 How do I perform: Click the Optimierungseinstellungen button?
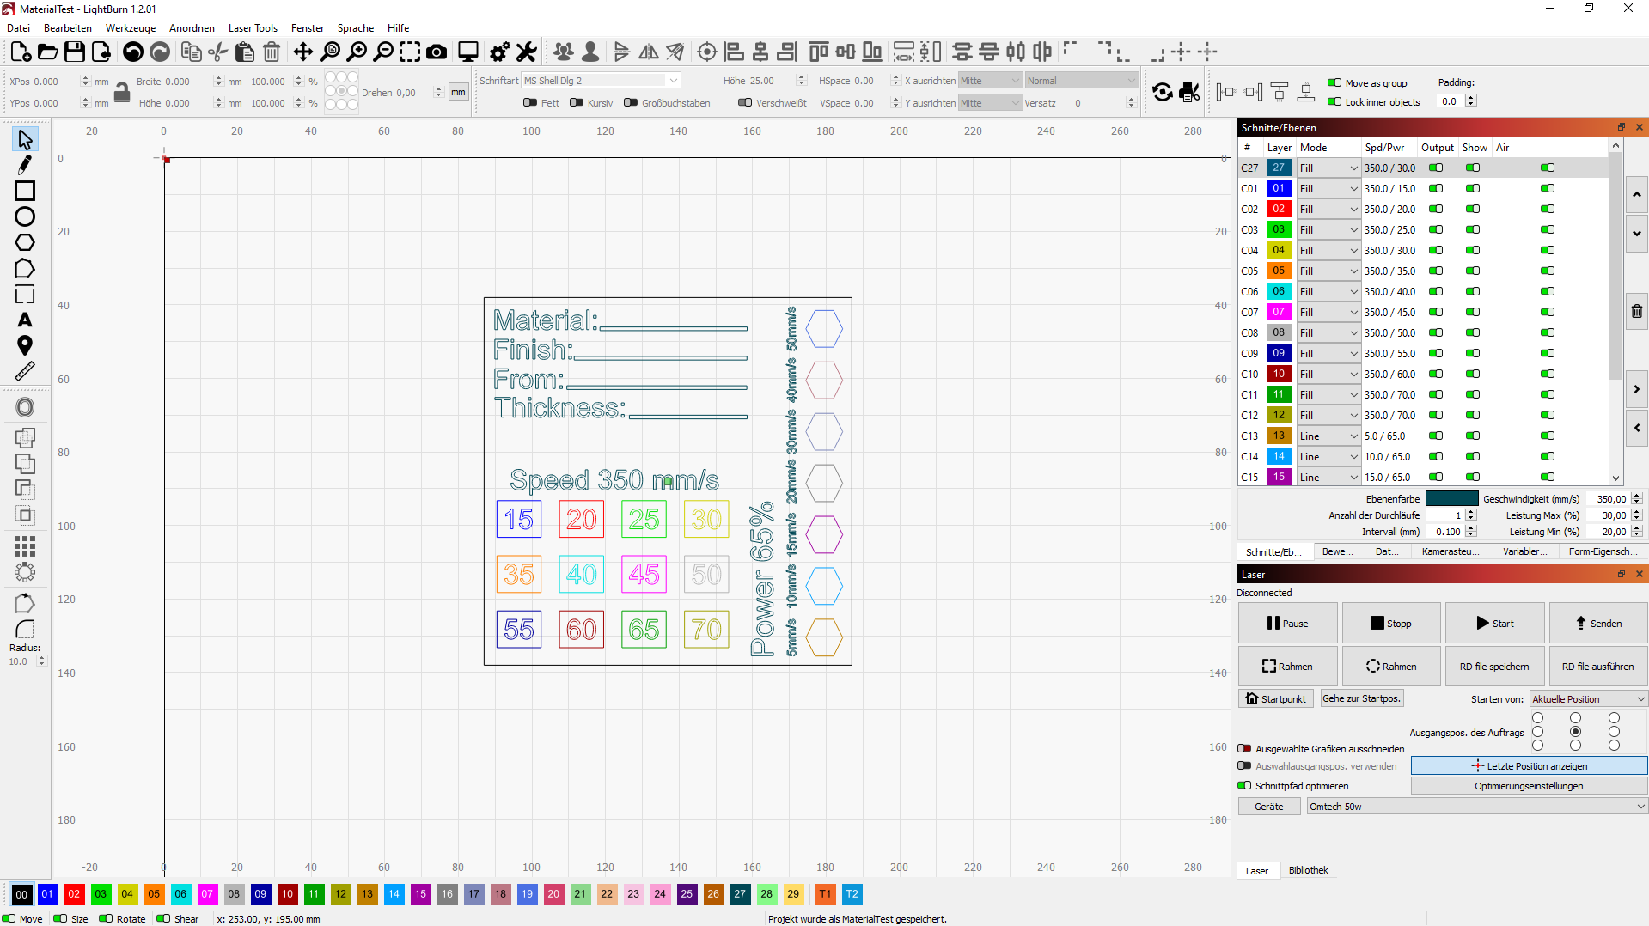[1529, 785]
